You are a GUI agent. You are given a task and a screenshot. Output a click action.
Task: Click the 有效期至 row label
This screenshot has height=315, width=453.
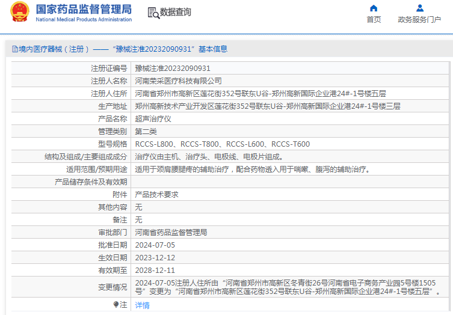click(112, 271)
